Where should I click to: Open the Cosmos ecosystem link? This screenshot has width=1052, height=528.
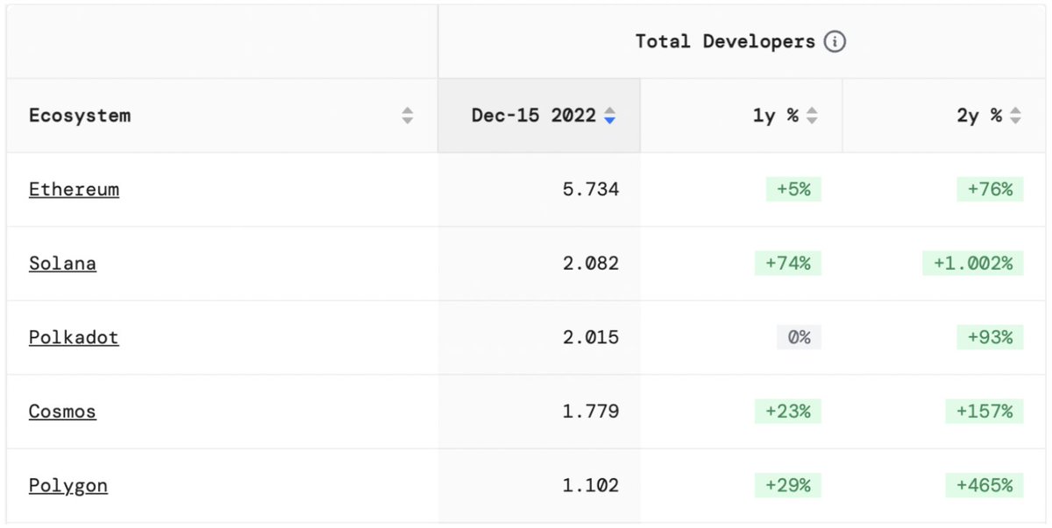pos(62,412)
